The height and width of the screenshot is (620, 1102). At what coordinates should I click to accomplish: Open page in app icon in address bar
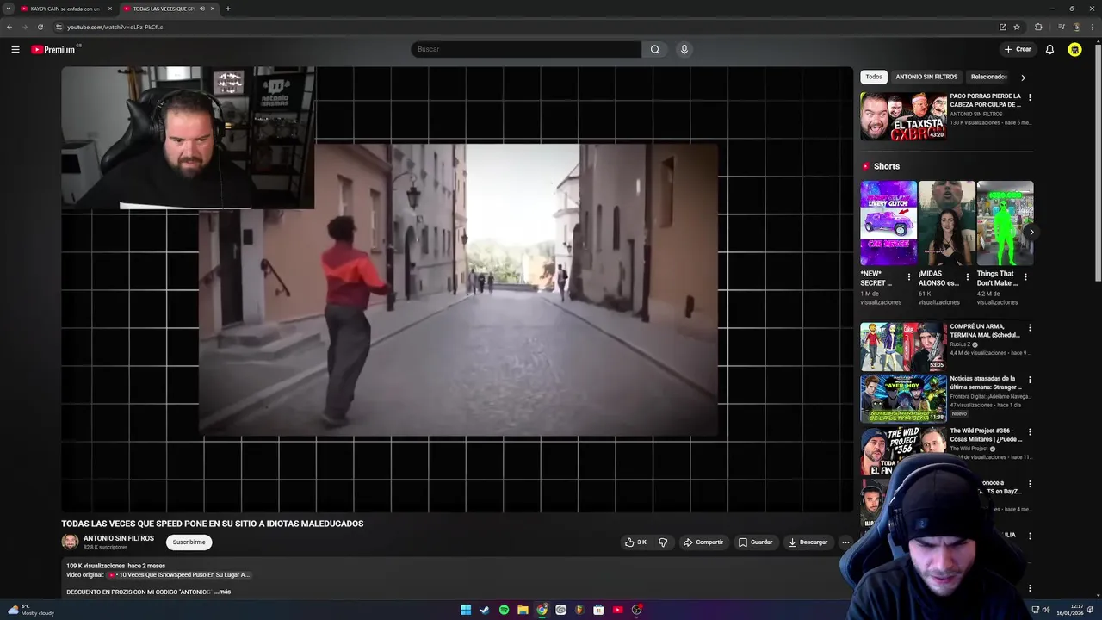tap(1003, 27)
